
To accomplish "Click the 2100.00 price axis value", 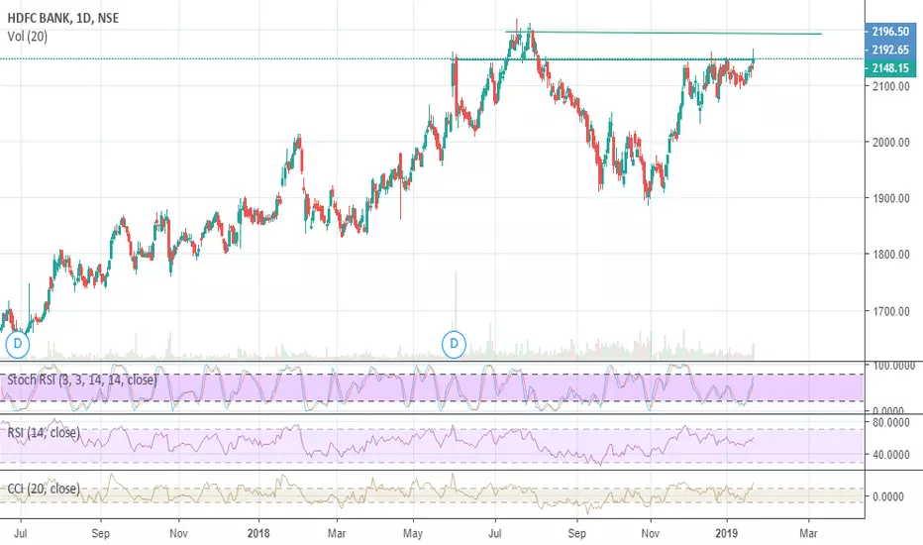I will (x=890, y=86).
